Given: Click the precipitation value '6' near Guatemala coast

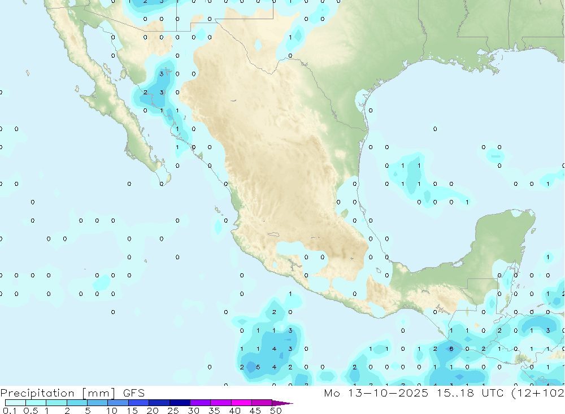Looking at the screenshot, I should click(451, 349).
